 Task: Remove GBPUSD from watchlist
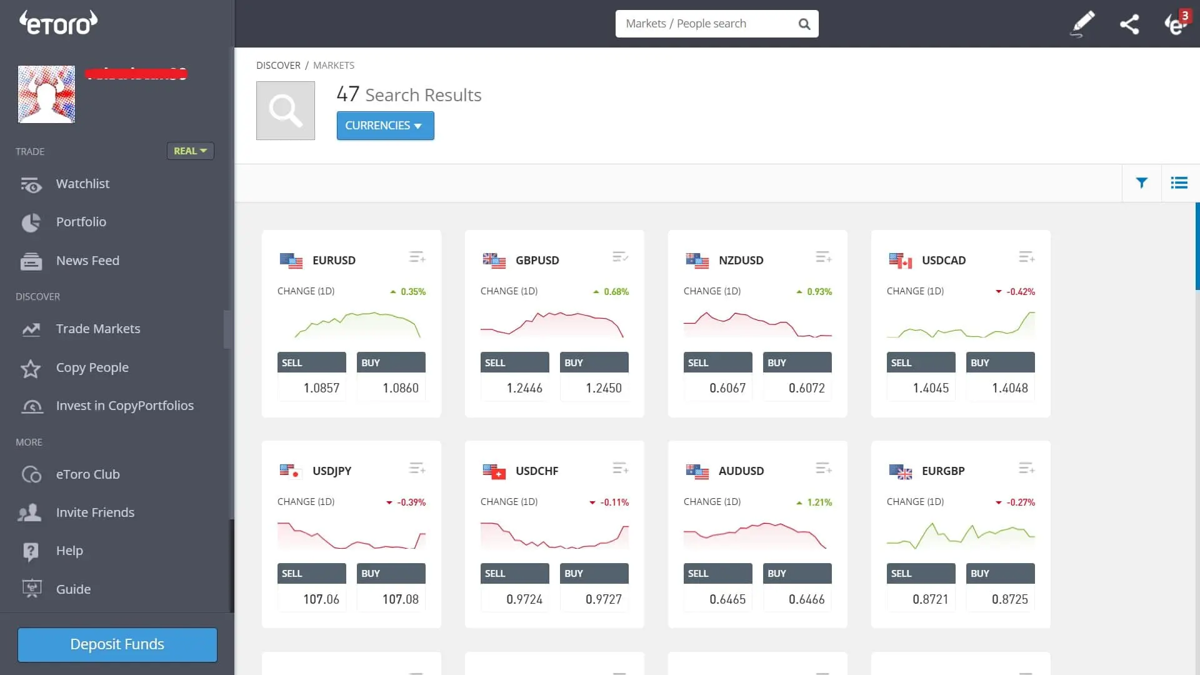tap(620, 257)
